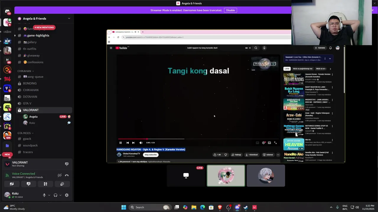378x212 pixels.
Task: Pause the YouTube karaoke video
Action: pos(120,143)
